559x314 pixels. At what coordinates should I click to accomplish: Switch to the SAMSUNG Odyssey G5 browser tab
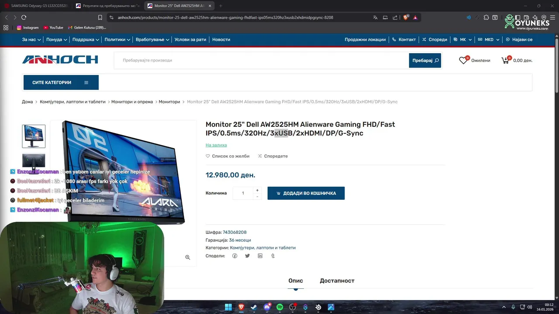coord(36,6)
